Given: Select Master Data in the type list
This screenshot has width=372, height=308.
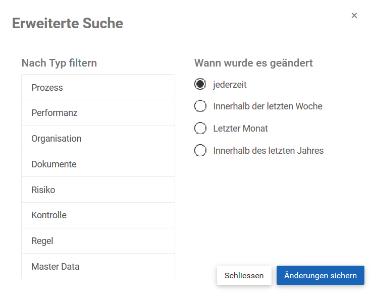Looking at the screenshot, I should [x=98, y=267].
